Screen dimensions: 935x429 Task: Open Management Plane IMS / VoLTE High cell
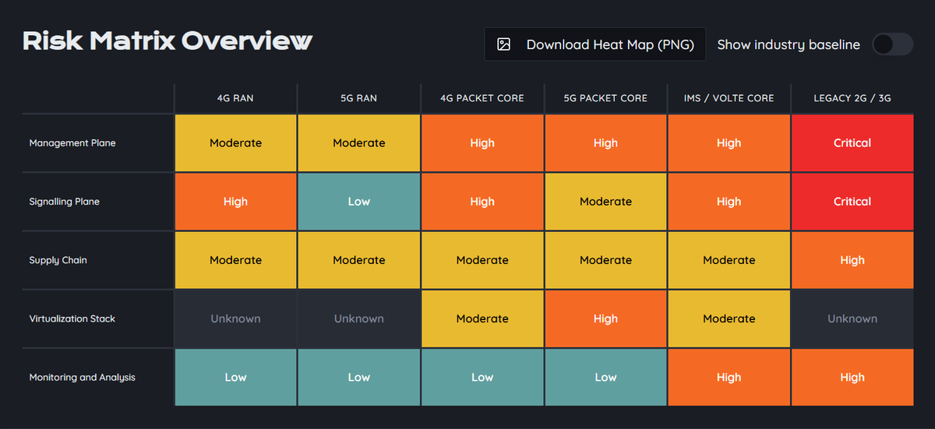(x=729, y=143)
